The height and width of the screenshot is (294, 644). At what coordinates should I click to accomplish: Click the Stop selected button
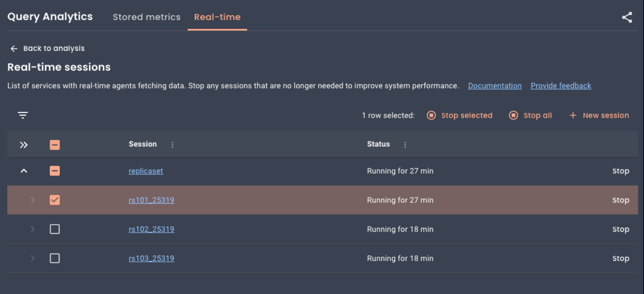tap(460, 115)
